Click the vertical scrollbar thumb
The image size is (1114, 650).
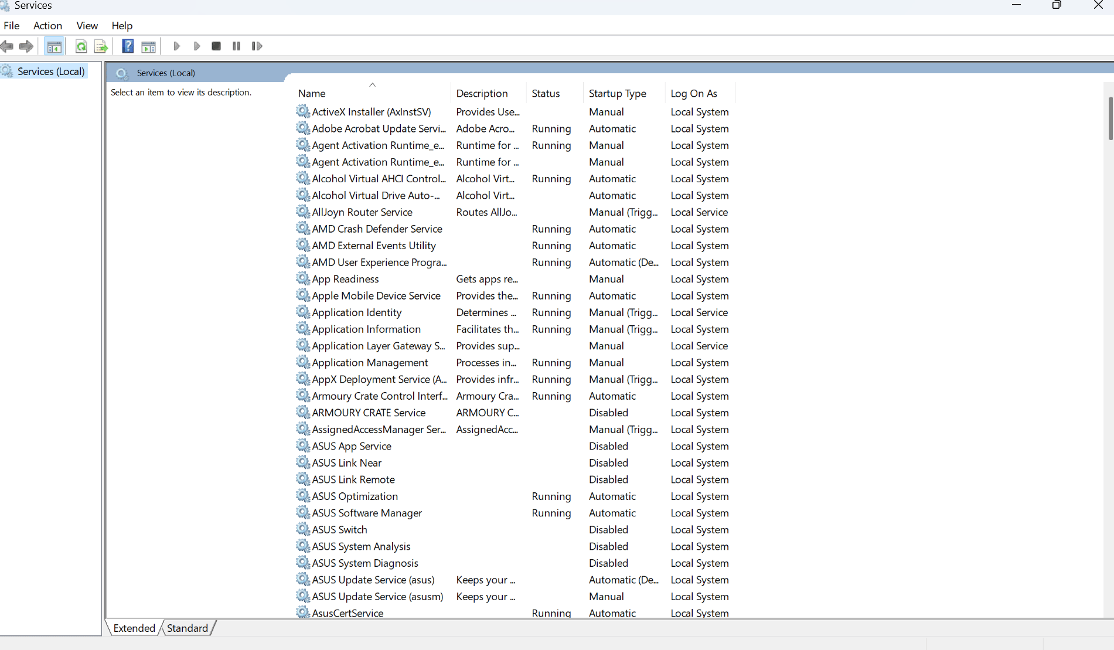[1110, 118]
